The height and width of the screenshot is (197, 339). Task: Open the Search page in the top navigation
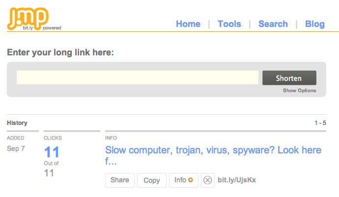click(x=273, y=24)
